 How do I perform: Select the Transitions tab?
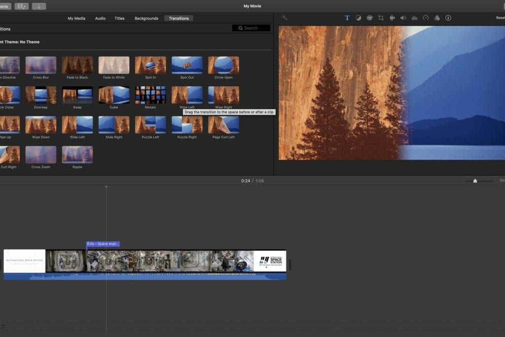[x=179, y=18]
